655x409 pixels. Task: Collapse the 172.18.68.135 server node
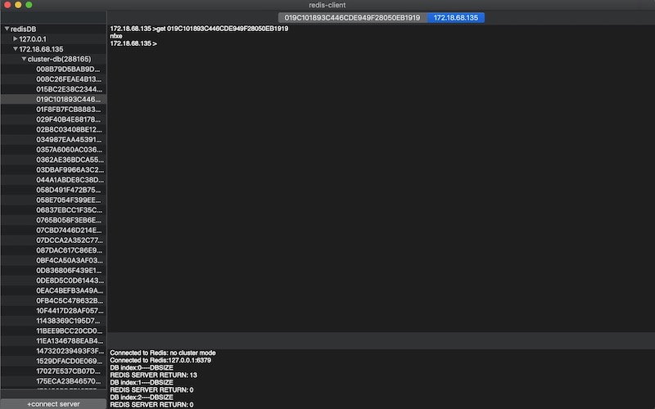[16, 49]
